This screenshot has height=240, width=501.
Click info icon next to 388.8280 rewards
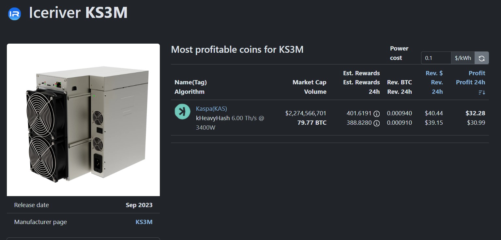tap(376, 123)
